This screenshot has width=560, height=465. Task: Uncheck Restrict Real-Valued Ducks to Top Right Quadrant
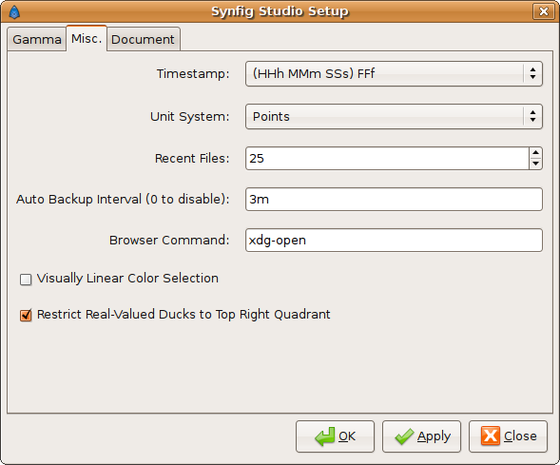pos(26,315)
